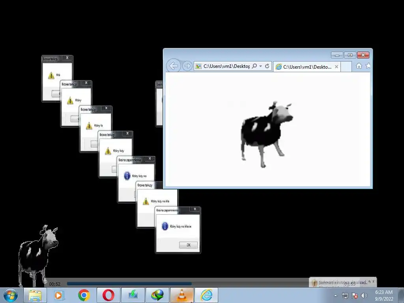404x303 pixels.
Task: Click the dancing cow image in the browser
Action: [x=266, y=134]
